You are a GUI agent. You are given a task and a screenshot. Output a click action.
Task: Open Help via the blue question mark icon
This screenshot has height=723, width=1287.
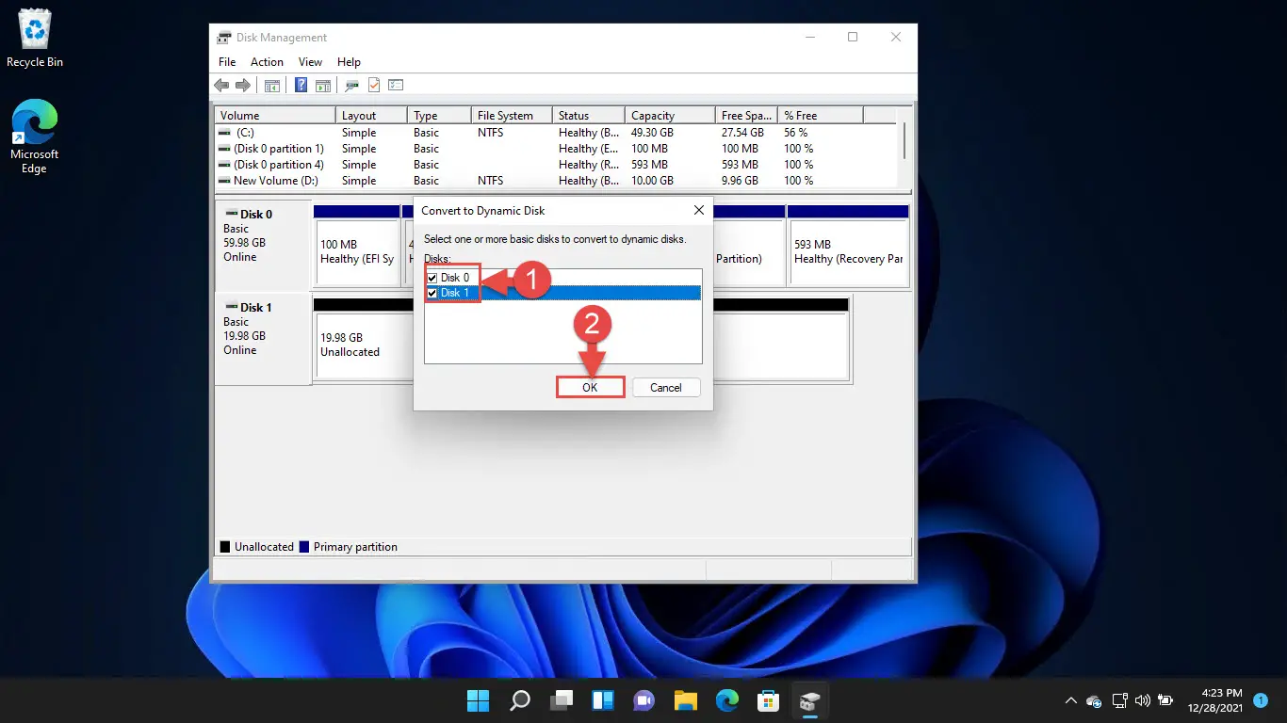pyautogui.click(x=301, y=86)
